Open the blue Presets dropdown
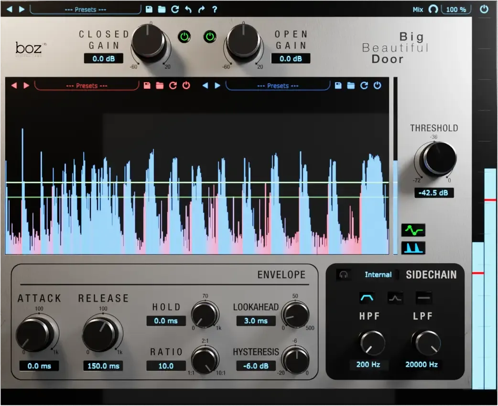 pos(278,86)
